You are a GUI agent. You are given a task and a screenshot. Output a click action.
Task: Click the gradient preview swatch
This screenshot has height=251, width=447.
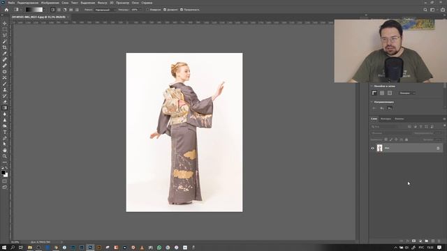point(34,10)
